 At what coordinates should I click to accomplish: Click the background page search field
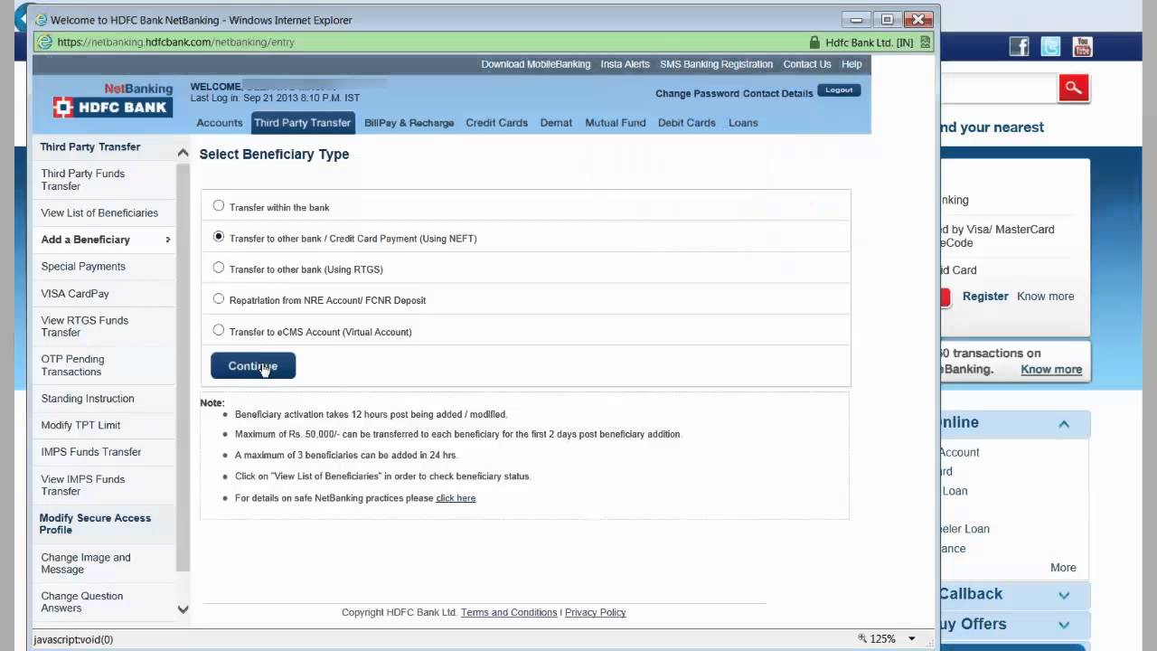click(999, 88)
